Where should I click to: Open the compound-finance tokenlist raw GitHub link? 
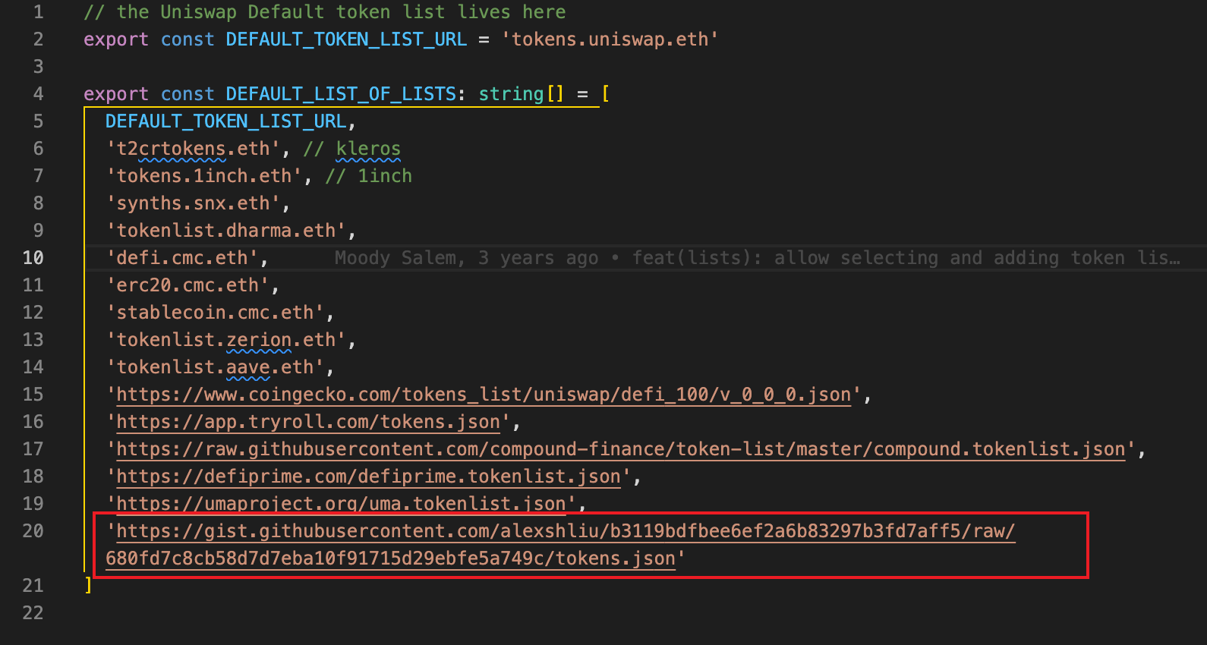click(x=621, y=449)
